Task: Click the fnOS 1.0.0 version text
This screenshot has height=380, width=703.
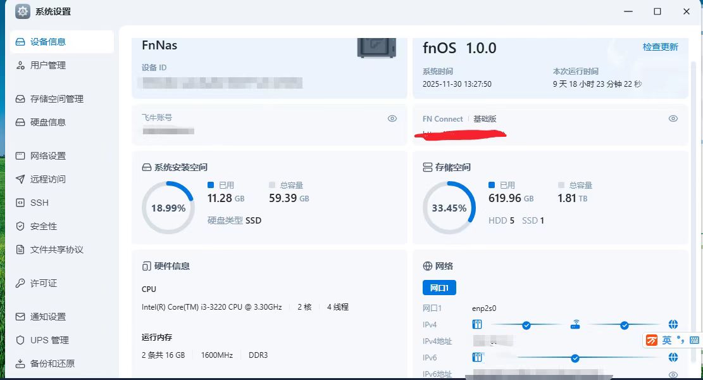Action: 459,48
